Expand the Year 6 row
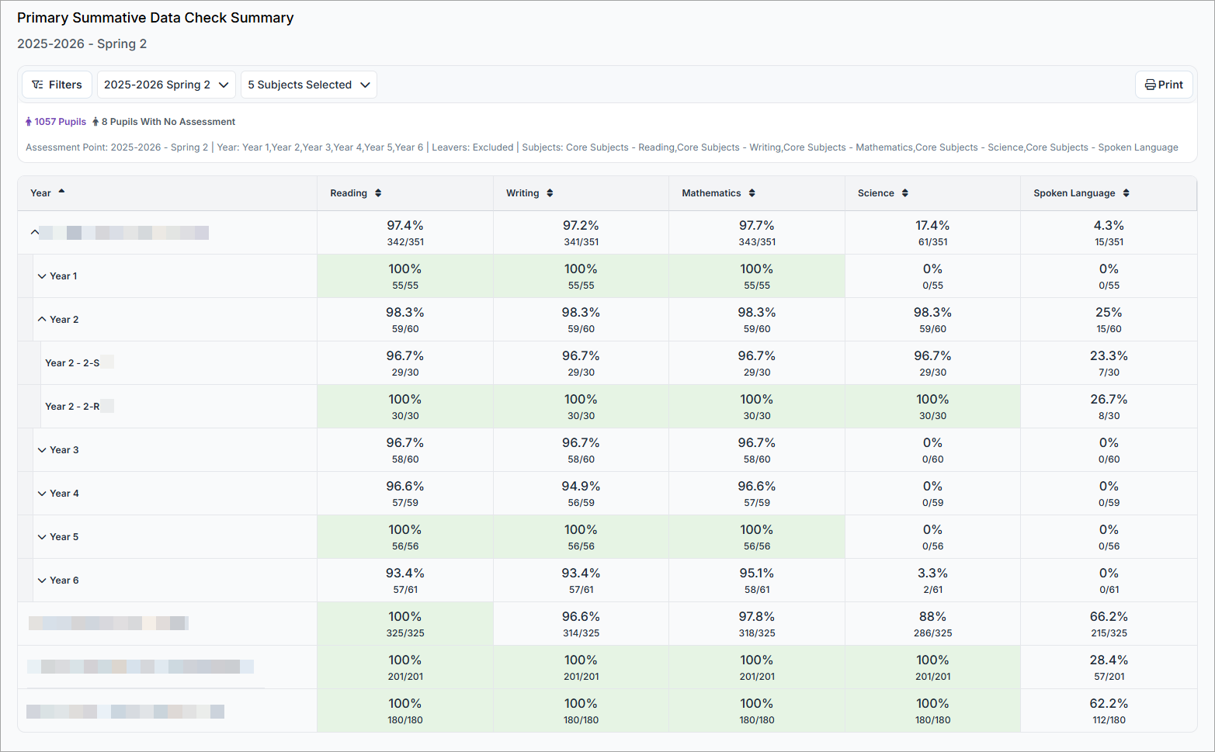Screen dimensions: 1215x752 [42, 580]
